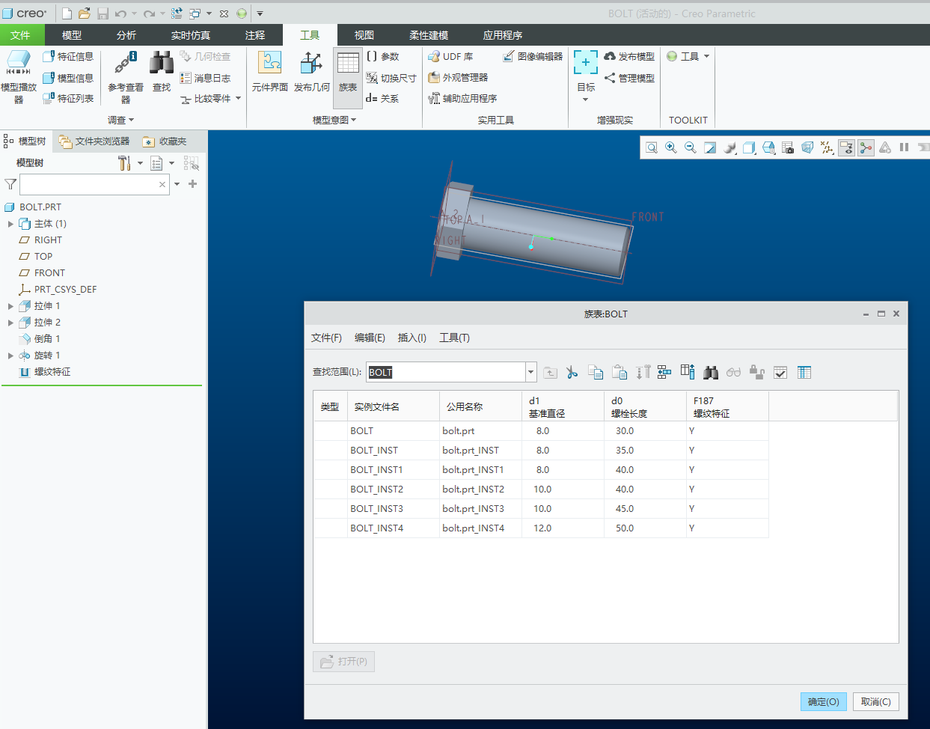Image resolution: width=930 pixels, height=729 pixels.
Task: Select the BOLT_INST2 row in table
Action: click(x=376, y=489)
